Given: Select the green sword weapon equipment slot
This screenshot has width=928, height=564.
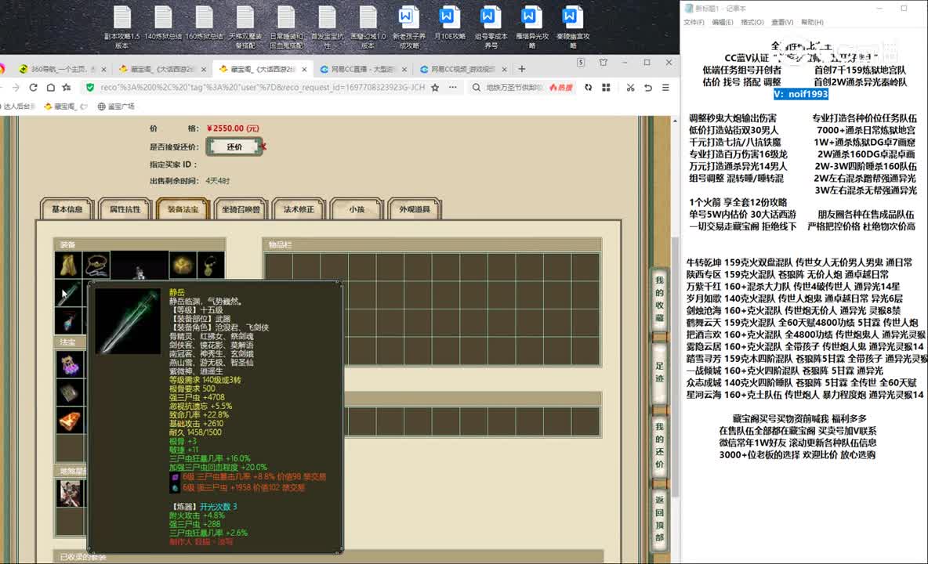Looking at the screenshot, I should (69, 293).
